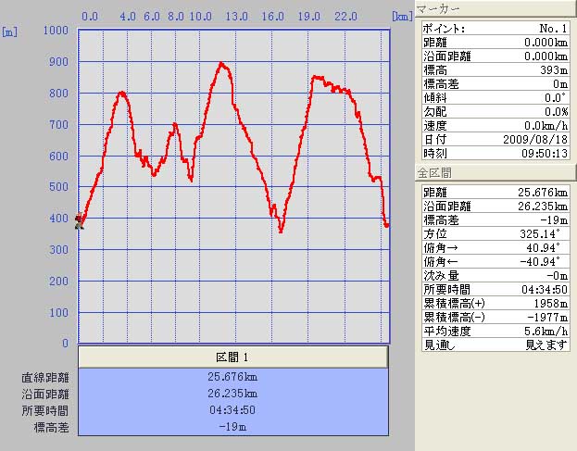
Task: Click the 22.0 km distance axis label
Action: click(x=345, y=16)
